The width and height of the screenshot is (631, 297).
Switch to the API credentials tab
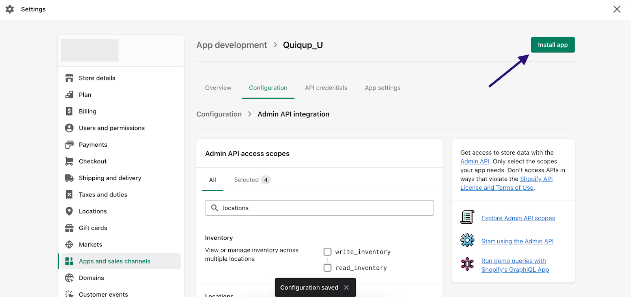pos(326,88)
